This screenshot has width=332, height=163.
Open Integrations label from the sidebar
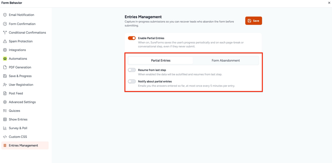pos(18,50)
